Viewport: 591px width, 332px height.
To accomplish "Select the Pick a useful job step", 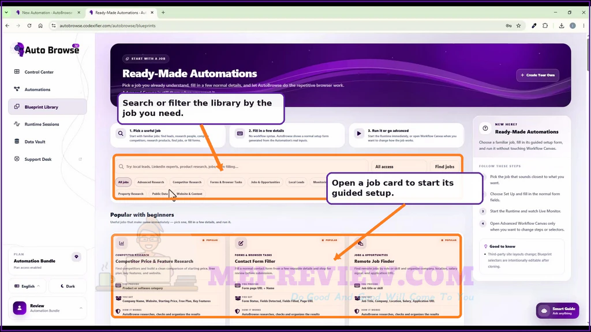I will point(168,135).
